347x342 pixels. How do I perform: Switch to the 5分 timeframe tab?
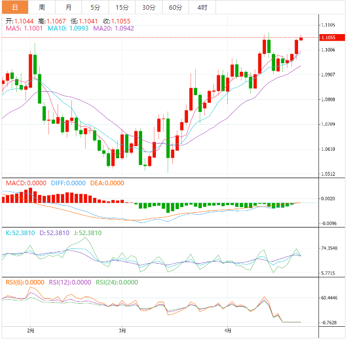(x=95, y=7)
